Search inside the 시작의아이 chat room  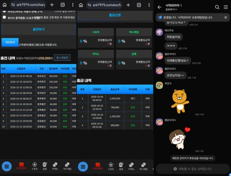click(x=217, y=7)
